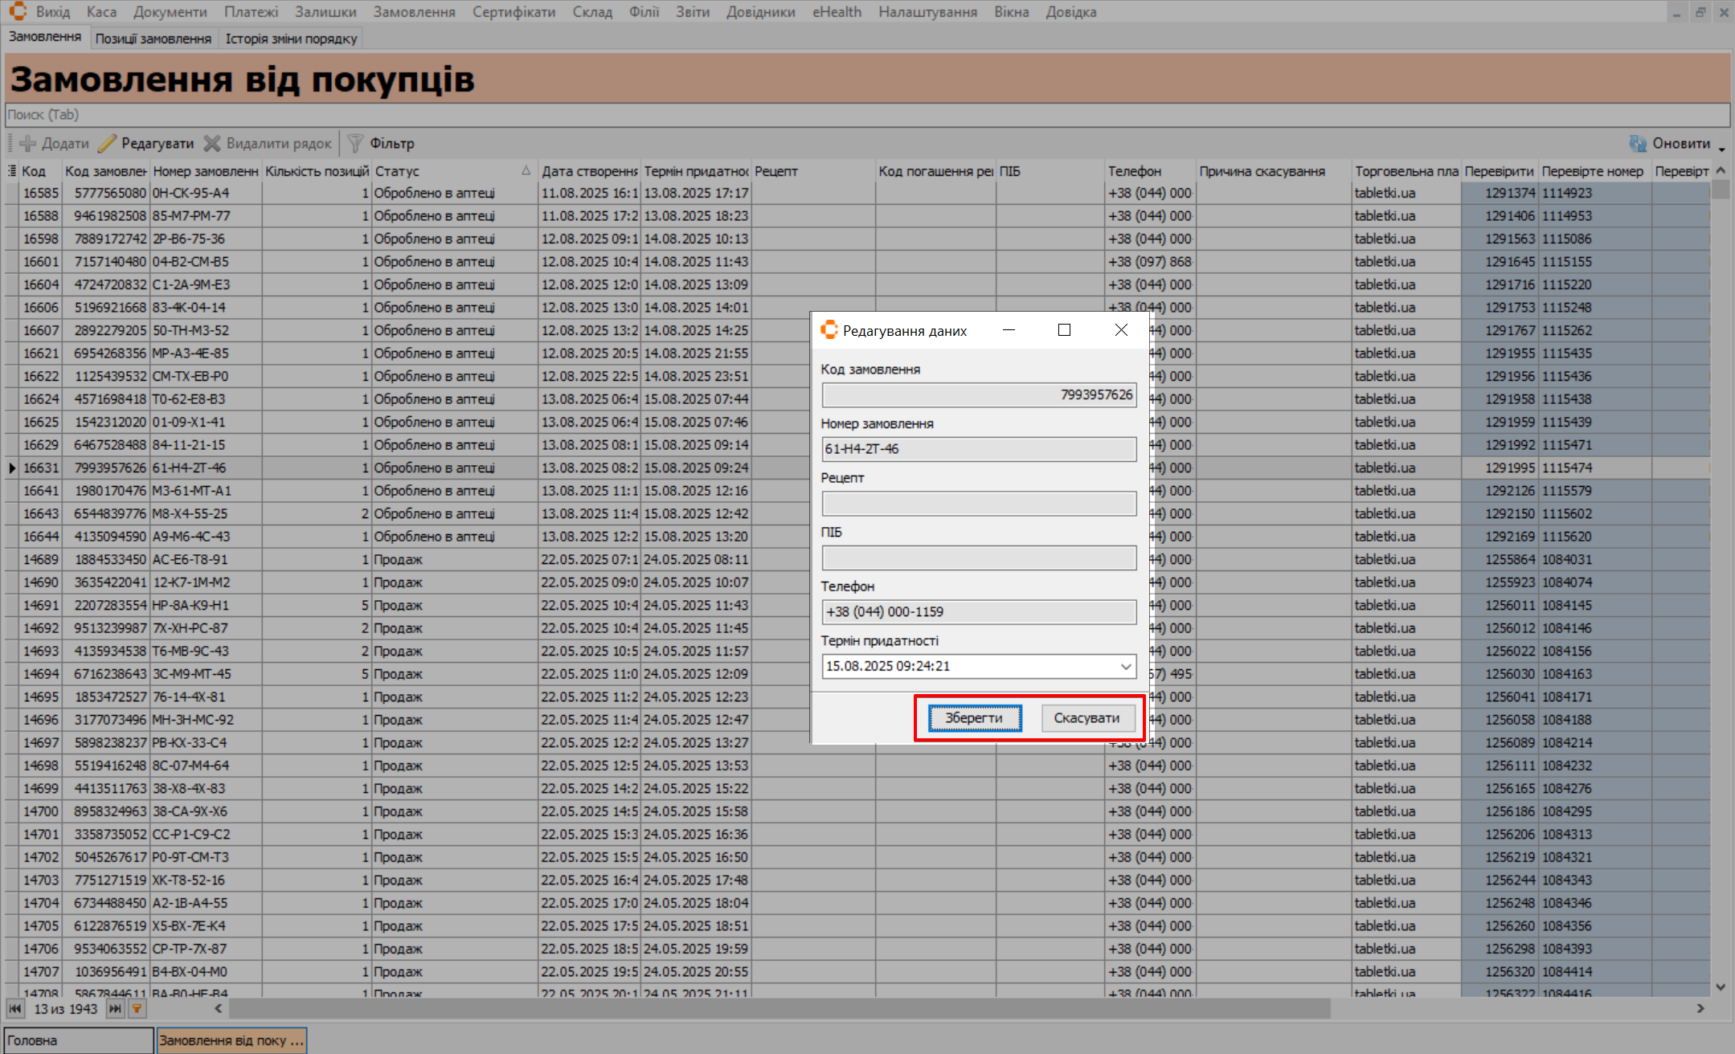Click the Телефон input field
The image size is (1735, 1054).
click(978, 612)
